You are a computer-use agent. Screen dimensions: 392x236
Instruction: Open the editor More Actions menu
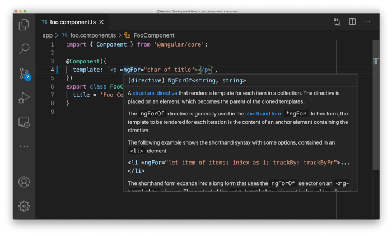[367, 22]
